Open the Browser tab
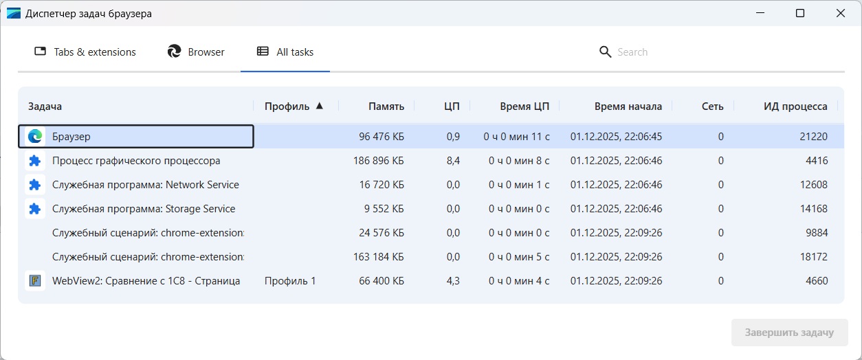 tap(197, 52)
